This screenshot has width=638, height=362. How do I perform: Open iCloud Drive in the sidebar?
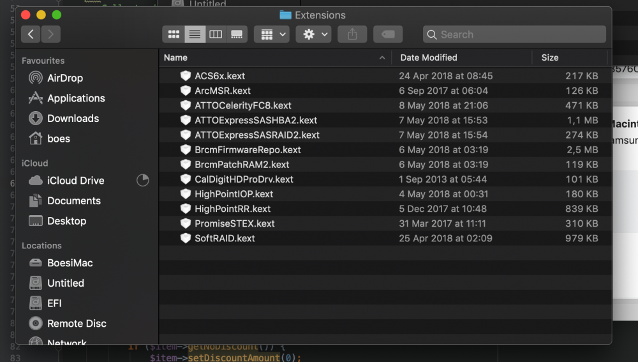[76, 181]
